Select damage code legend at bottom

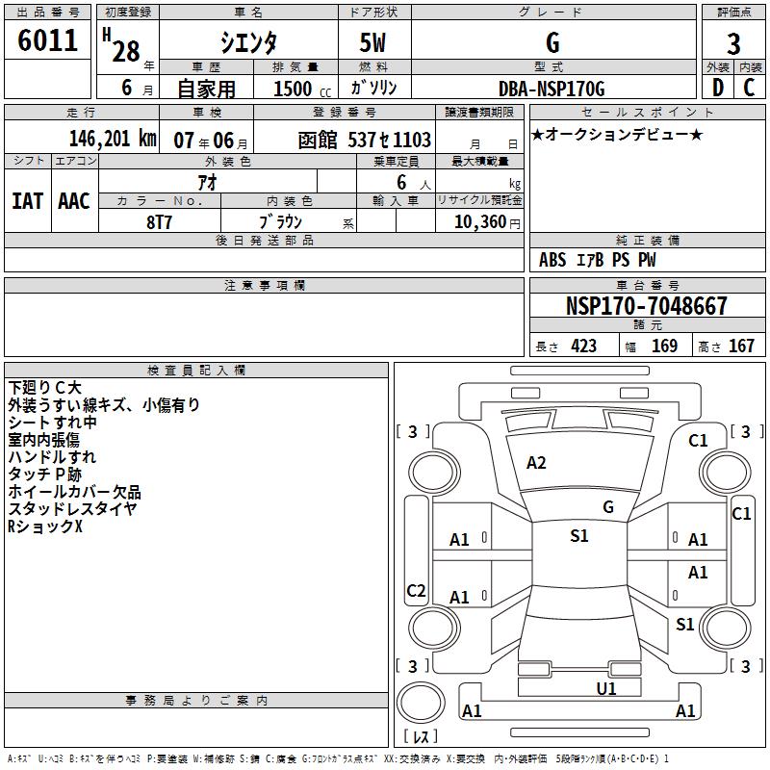pos(338,758)
